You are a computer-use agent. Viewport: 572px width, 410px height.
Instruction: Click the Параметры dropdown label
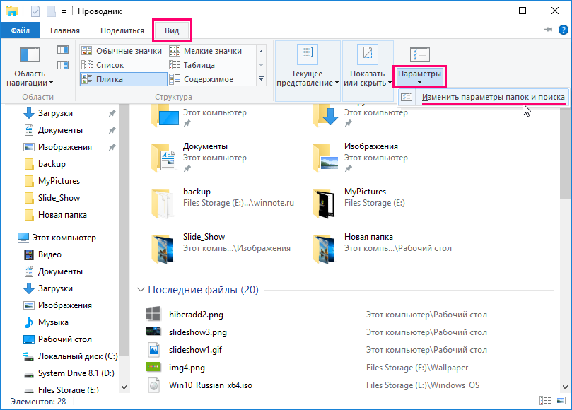pos(419,77)
